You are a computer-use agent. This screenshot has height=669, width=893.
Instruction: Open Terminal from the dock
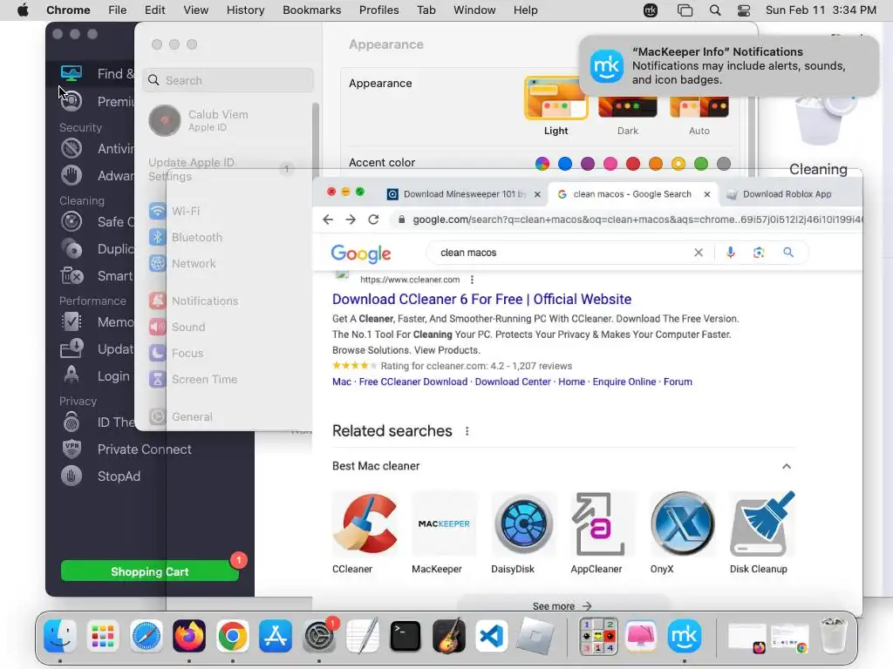click(406, 636)
